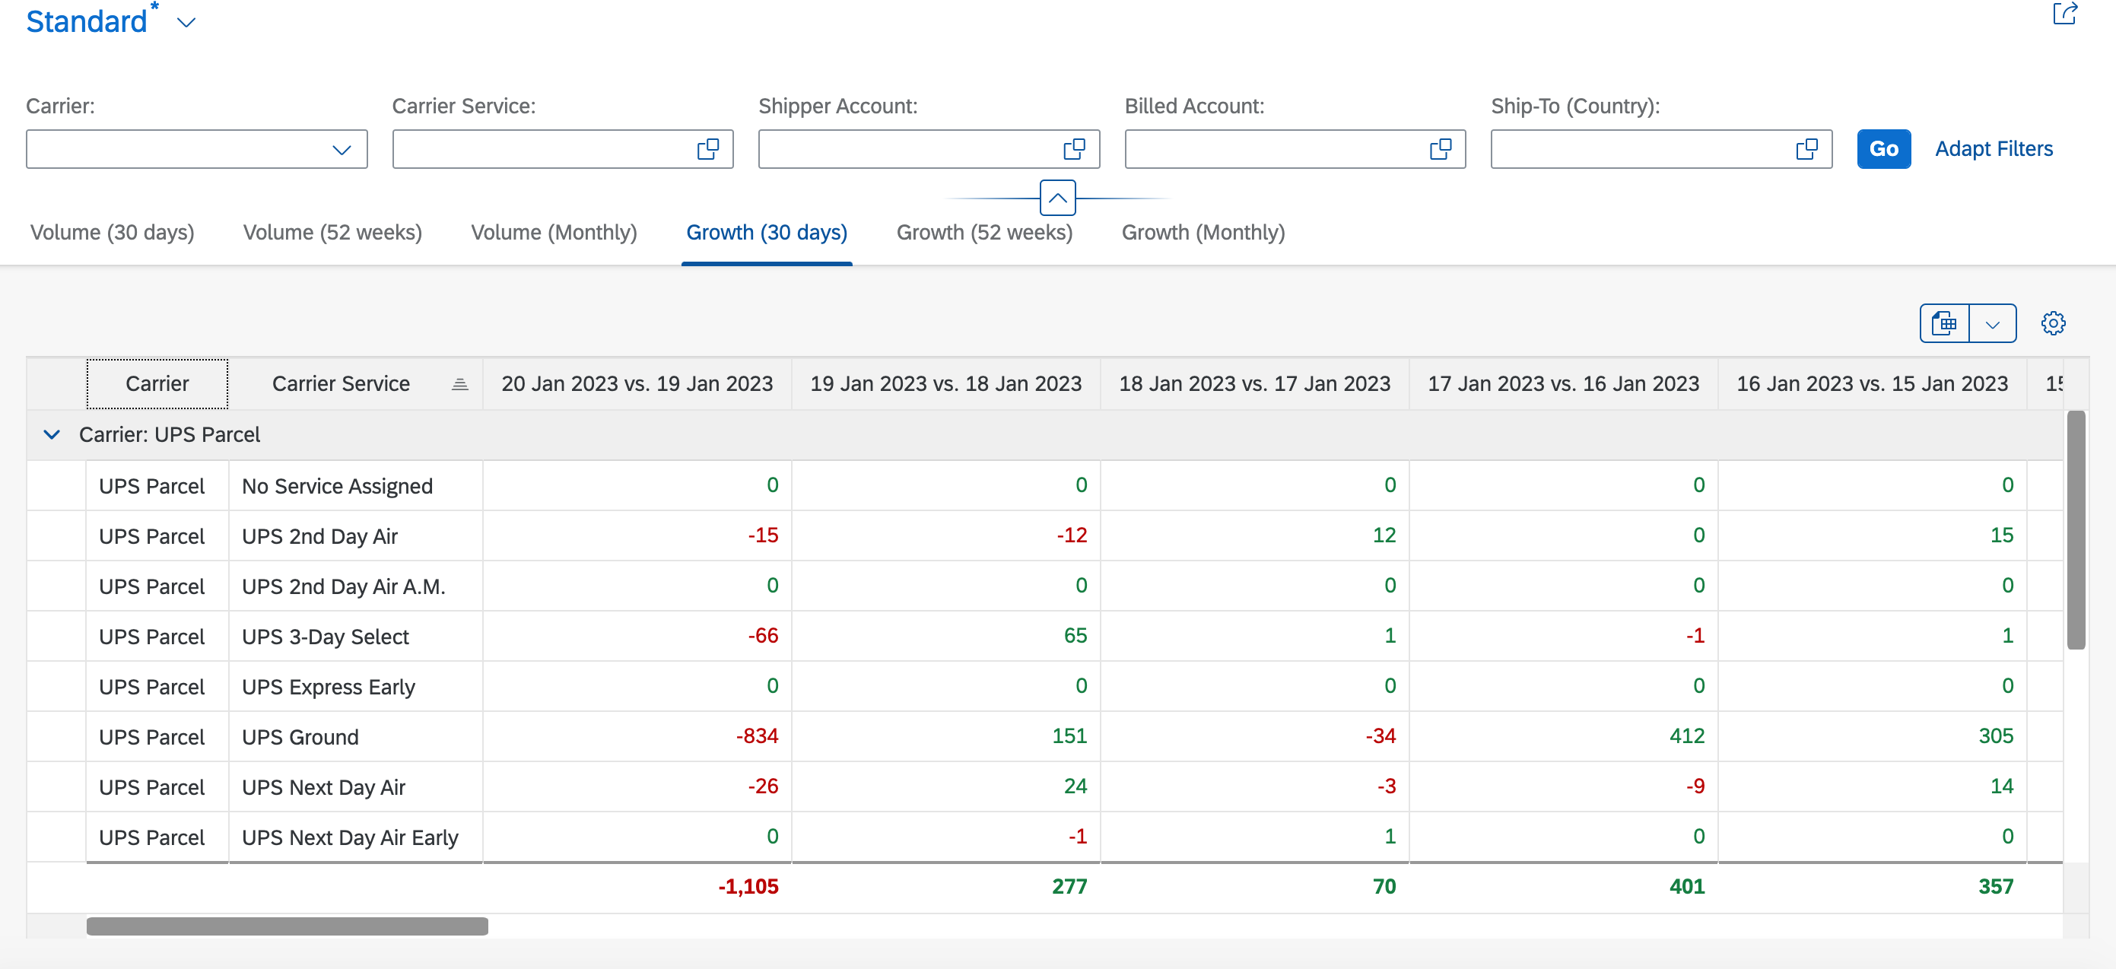2116x969 pixels.
Task: Open Billed Account value help icon
Action: click(1441, 149)
